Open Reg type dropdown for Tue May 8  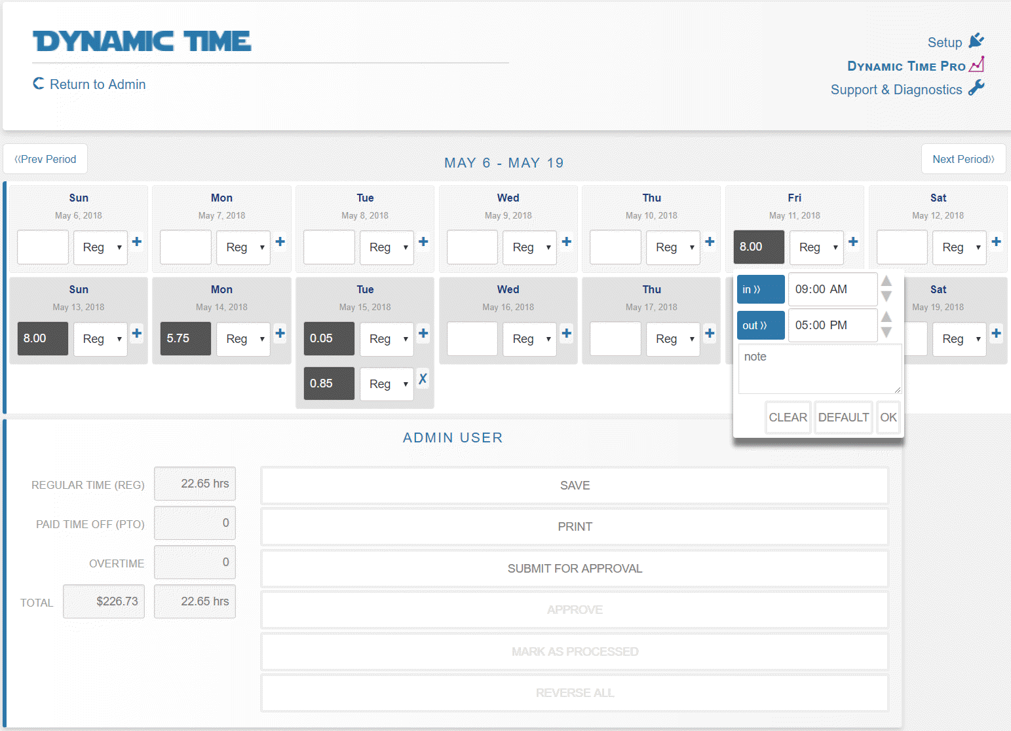pyautogui.click(x=387, y=247)
